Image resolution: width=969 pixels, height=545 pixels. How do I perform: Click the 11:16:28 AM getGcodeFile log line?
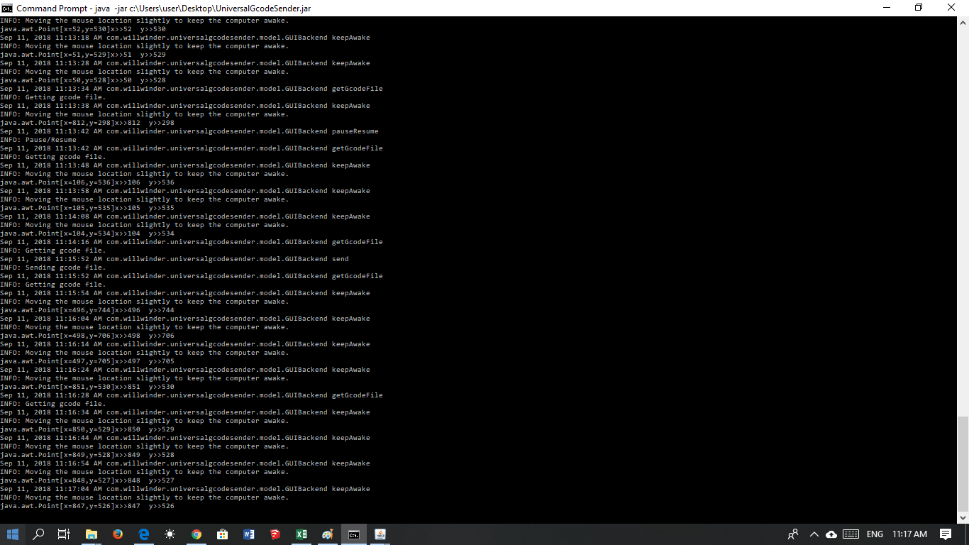point(192,395)
